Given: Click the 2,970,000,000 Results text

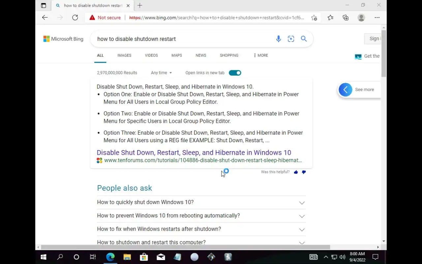Looking at the screenshot, I should (117, 73).
